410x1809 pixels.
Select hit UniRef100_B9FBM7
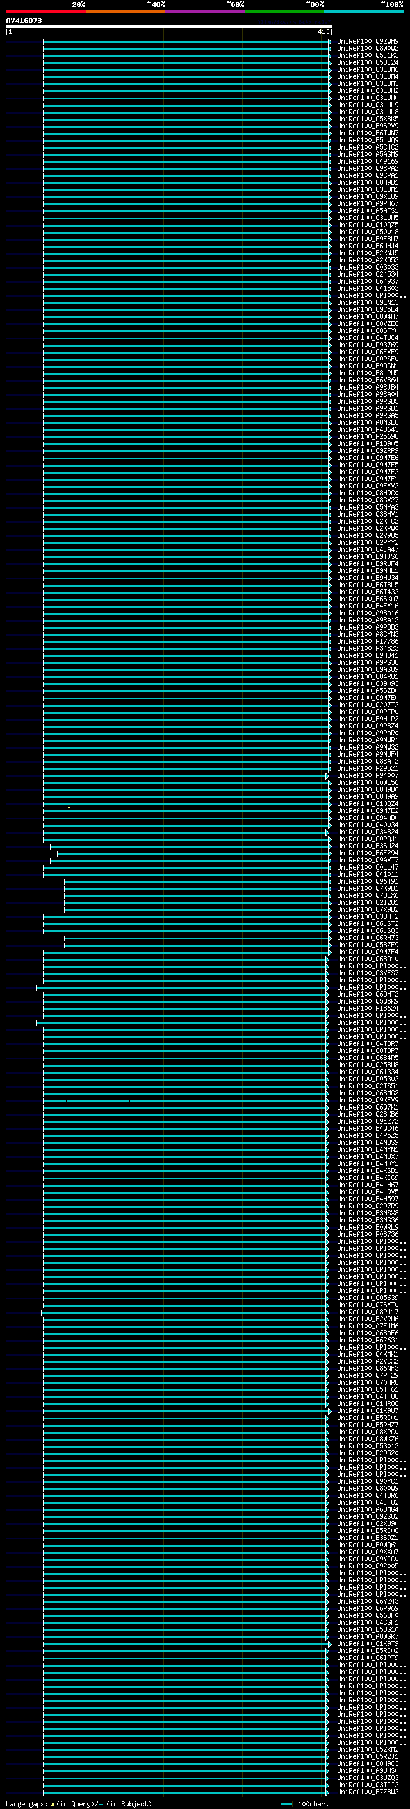[x=368, y=239]
